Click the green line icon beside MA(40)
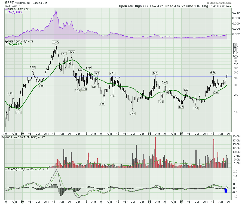Image resolution: width=245 pixels, height=204 pixels. 6,44
